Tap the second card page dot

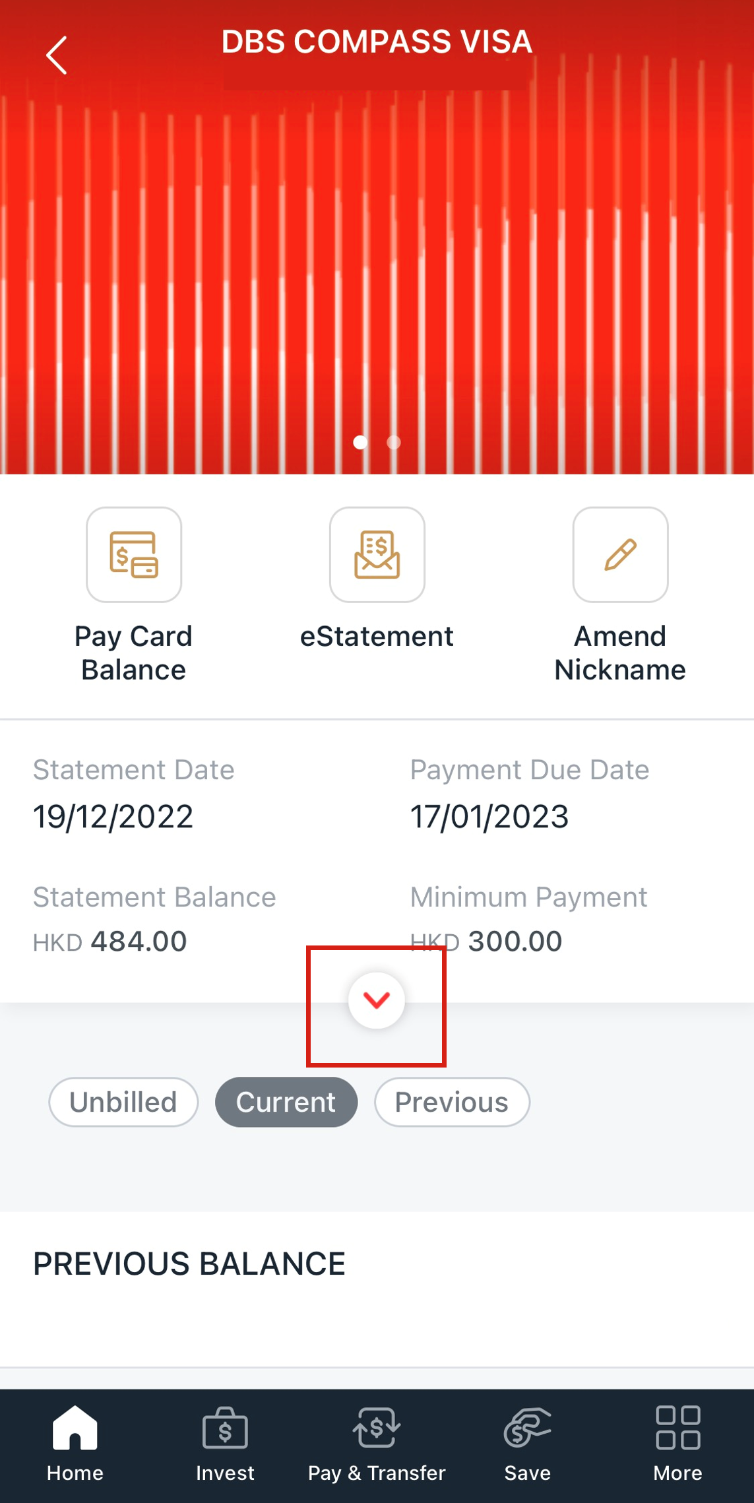[x=394, y=442]
